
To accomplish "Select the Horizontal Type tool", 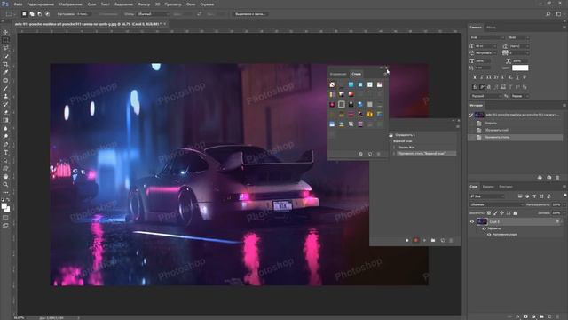I will 5,152.
